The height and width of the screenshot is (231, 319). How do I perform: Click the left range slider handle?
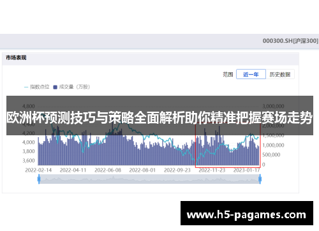click(39, 179)
